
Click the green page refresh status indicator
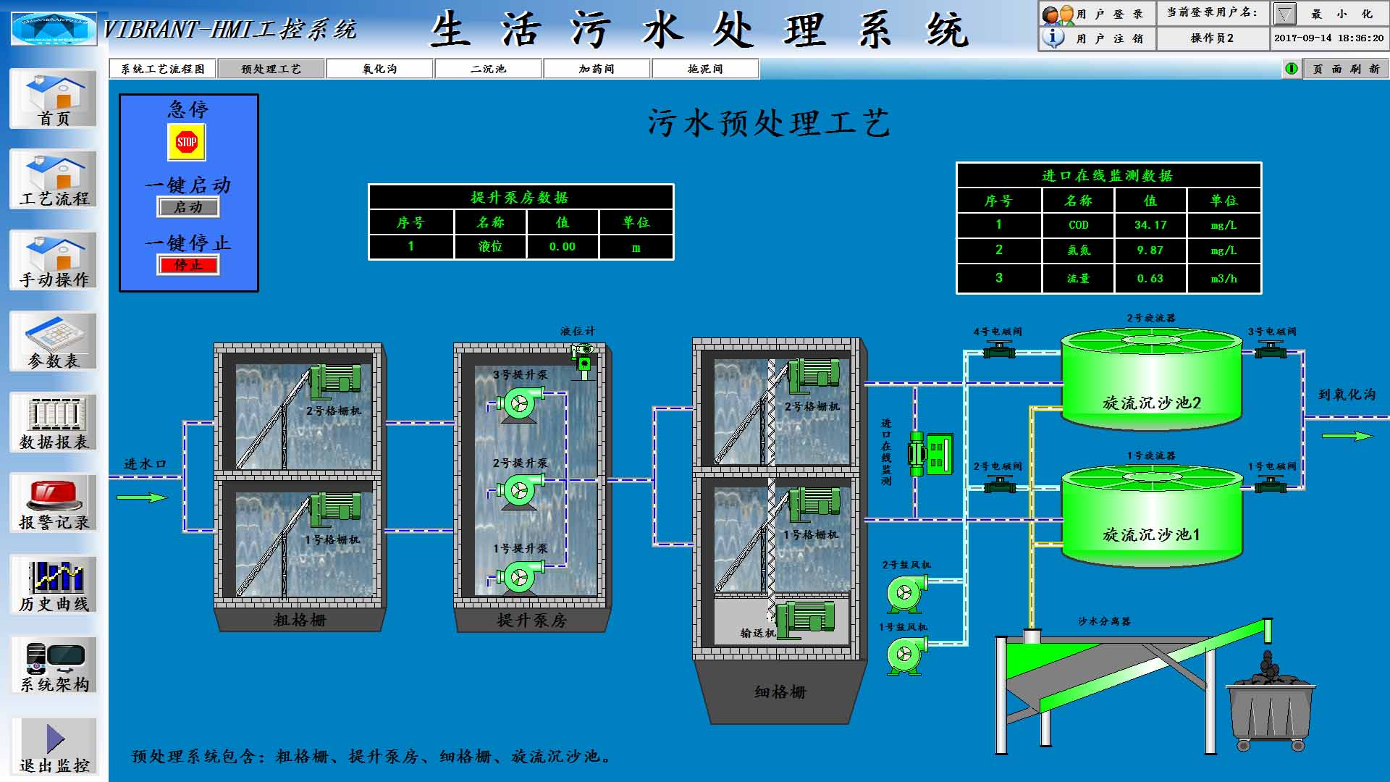[1292, 69]
